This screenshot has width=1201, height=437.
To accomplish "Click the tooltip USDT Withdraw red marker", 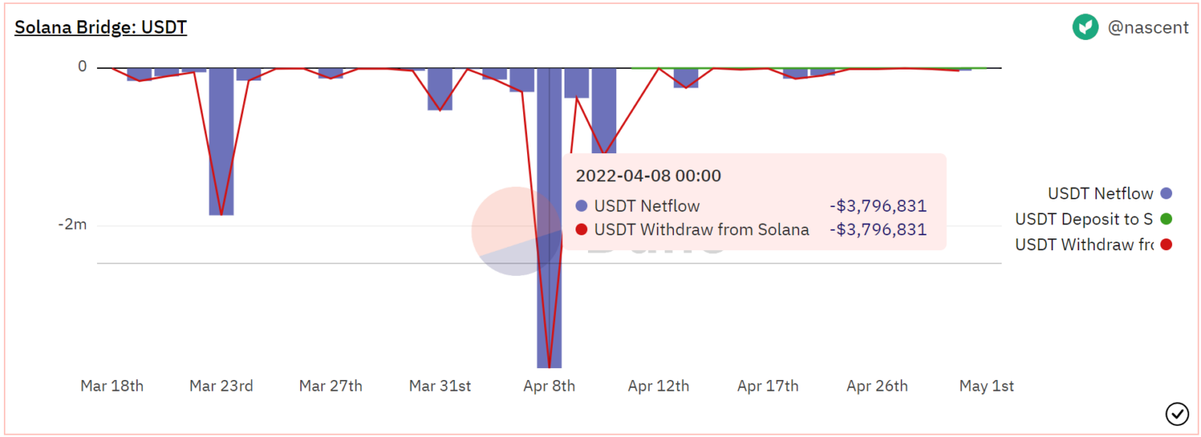I will (581, 230).
